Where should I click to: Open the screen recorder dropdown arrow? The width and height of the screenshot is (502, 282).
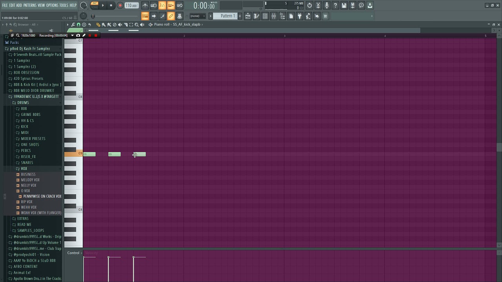coord(73,35)
